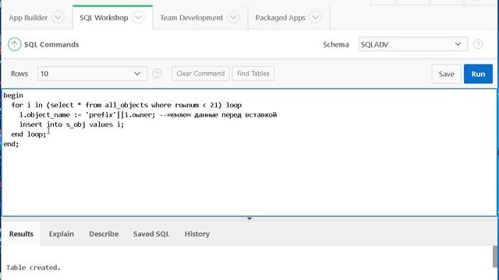Open the Saved SQL tab
The height and width of the screenshot is (280, 499).
151,234
